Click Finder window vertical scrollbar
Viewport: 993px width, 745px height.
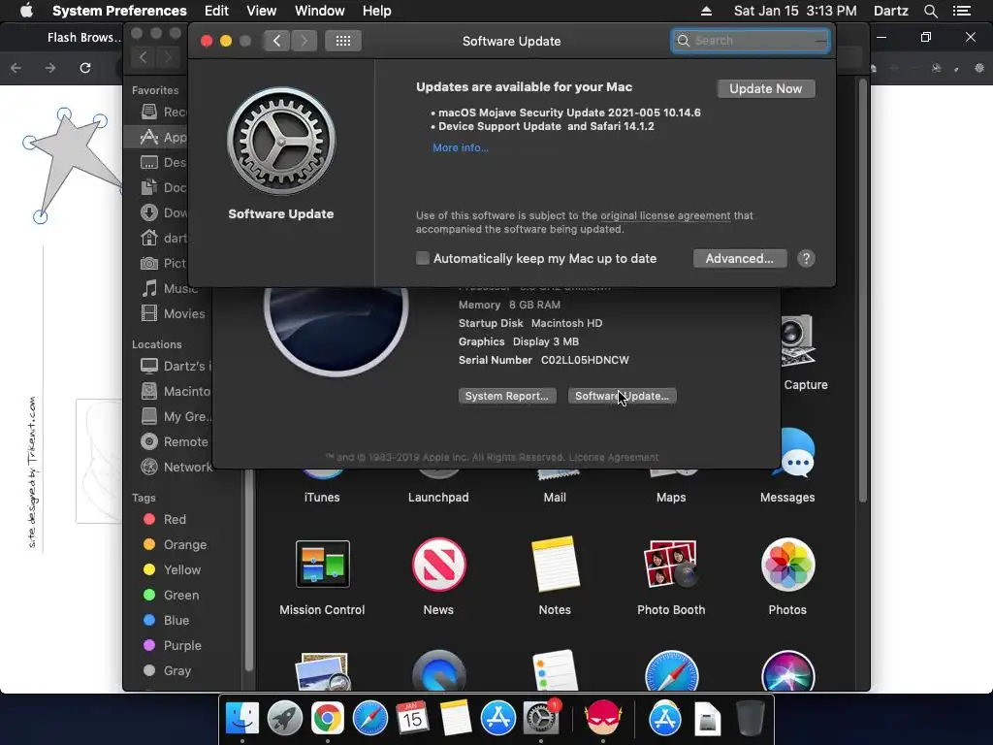tap(862, 291)
